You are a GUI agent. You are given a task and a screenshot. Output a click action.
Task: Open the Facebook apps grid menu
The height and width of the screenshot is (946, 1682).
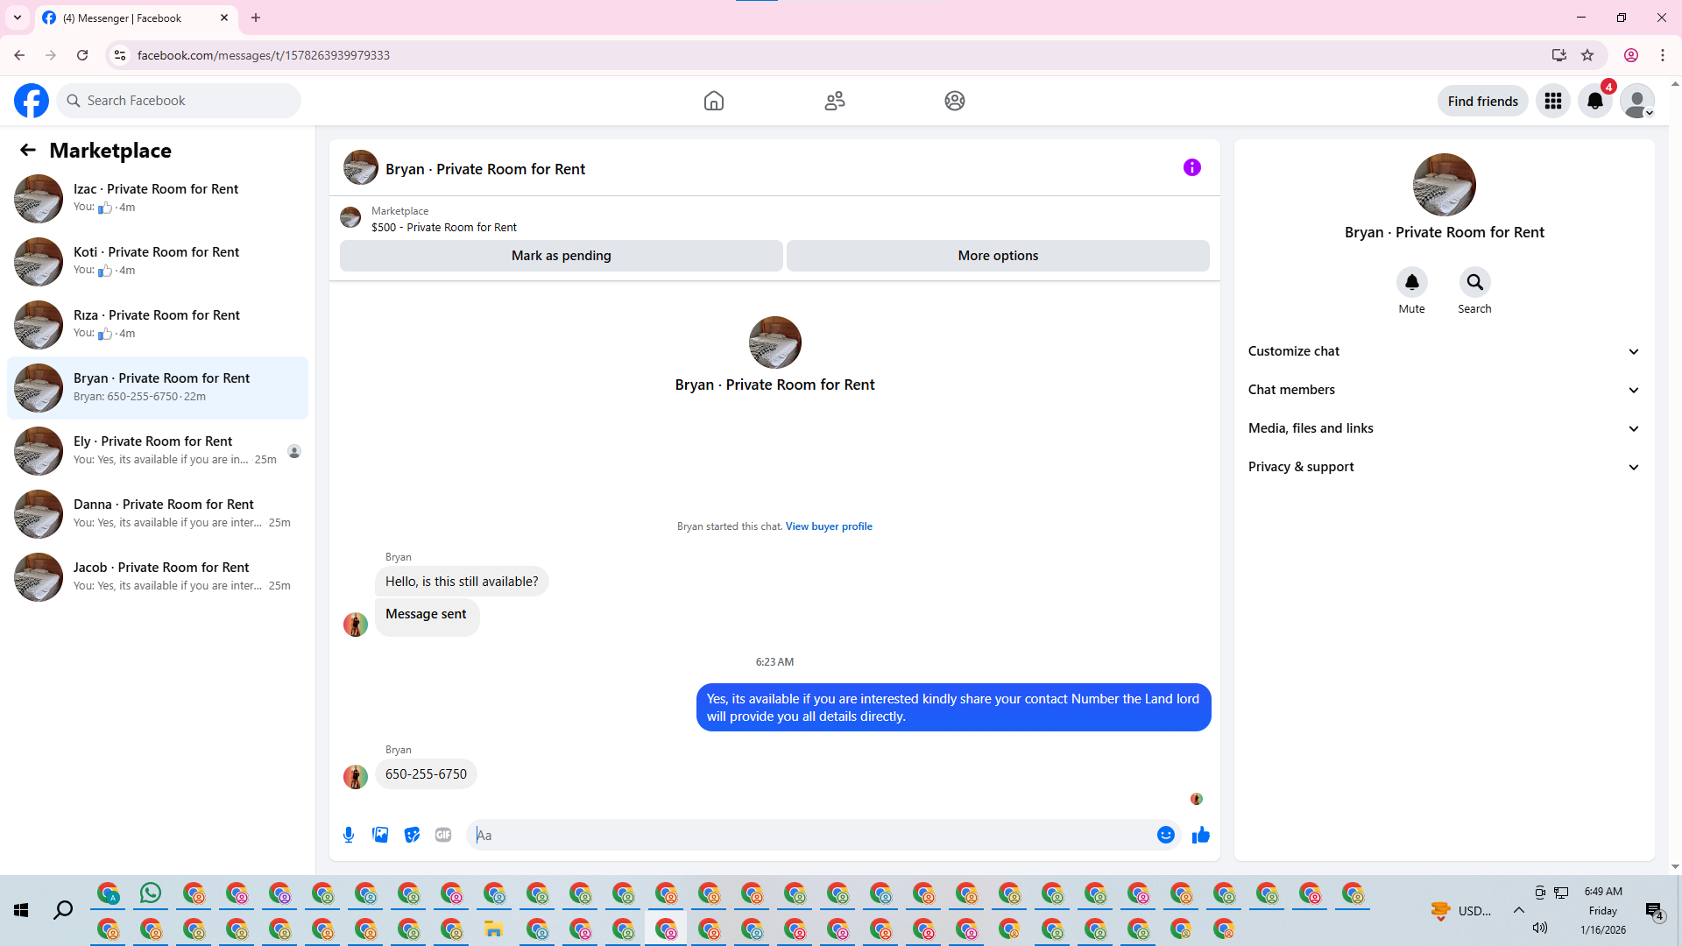(1552, 101)
